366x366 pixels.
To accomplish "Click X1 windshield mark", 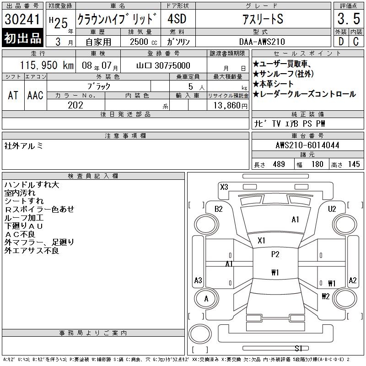I will [261, 241].
